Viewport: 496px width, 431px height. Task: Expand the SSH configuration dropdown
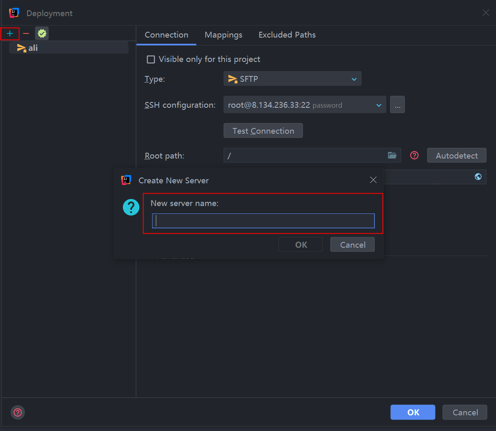point(305,105)
